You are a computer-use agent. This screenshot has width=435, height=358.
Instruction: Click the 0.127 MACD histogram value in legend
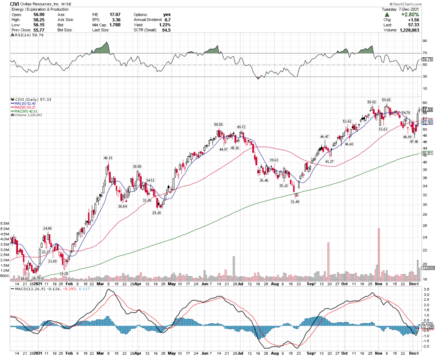tap(84, 289)
